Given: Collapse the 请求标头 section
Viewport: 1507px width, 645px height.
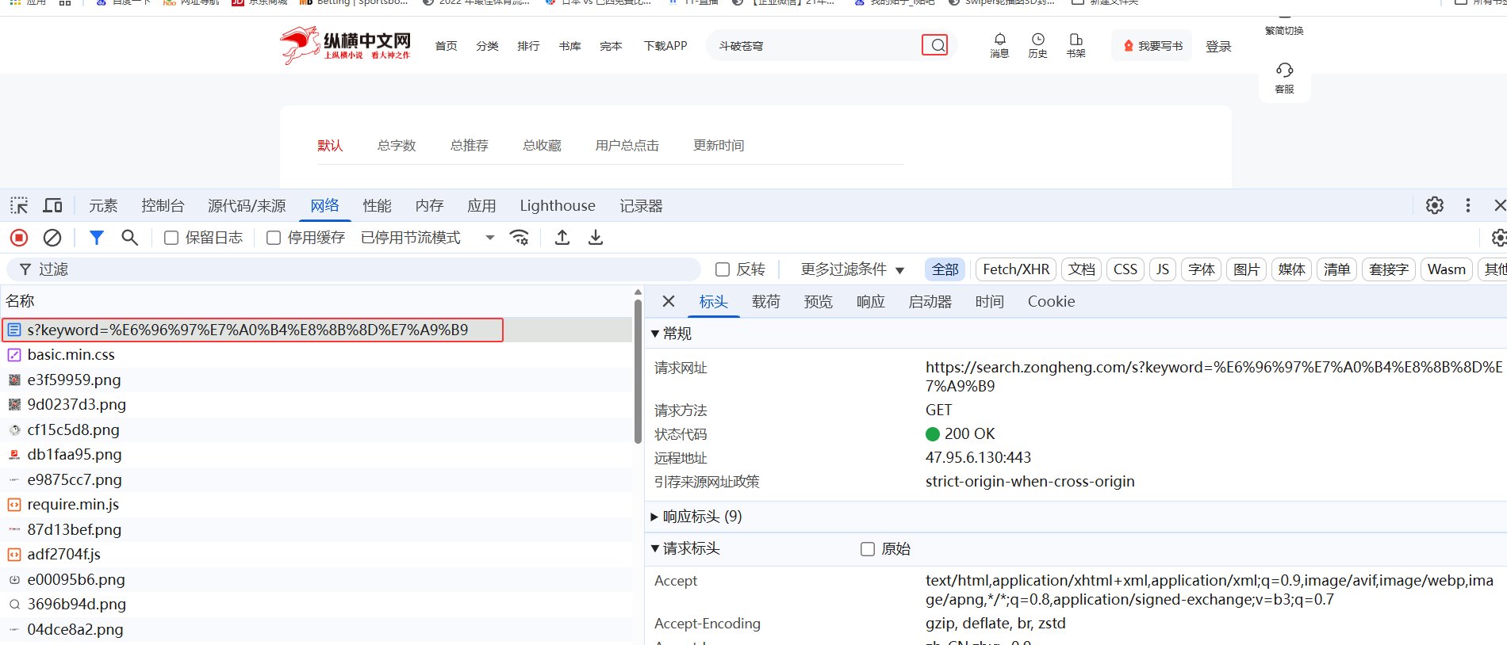Looking at the screenshot, I should [x=685, y=548].
